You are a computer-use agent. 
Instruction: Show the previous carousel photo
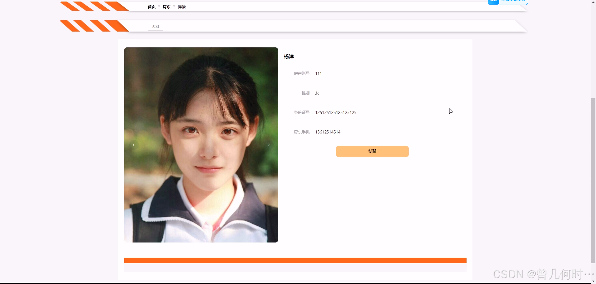133,145
